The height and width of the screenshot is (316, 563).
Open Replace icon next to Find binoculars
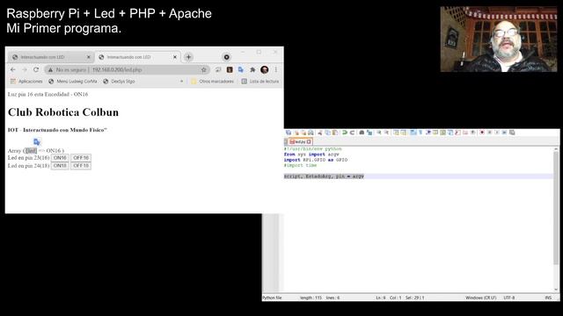pyautogui.click(x=369, y=133)
